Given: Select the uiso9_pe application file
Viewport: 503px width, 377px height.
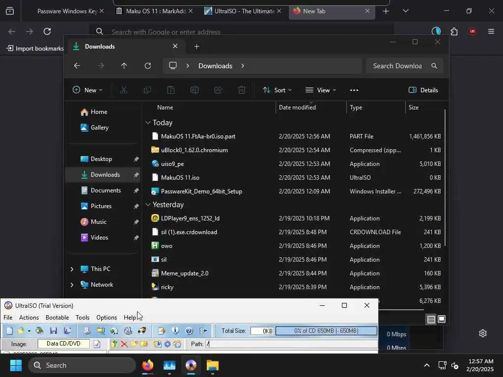Looking at the screenshot, I should (172, 164).
